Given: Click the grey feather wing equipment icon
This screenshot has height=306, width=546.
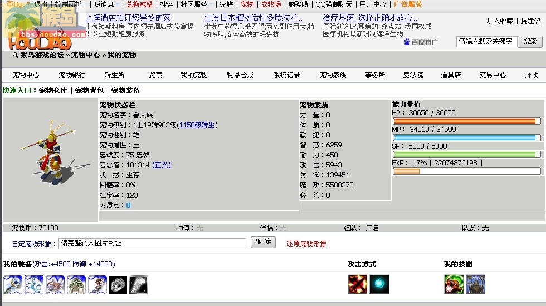Looking at the screenshot, I should click(x=139, y=285).
